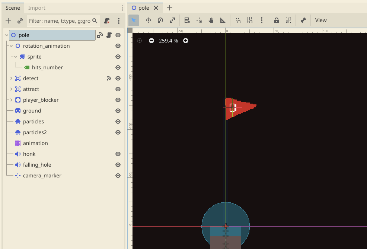Group the selected node's children
Screen dimensions: 367x249
click(x=288, y=21)
